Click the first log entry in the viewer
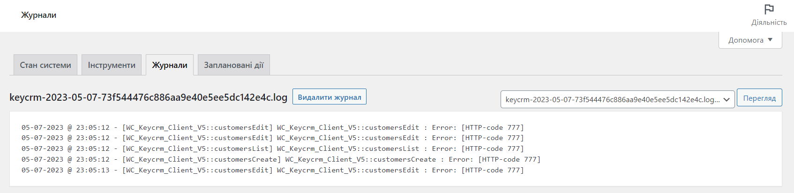The height and width of the screenshot is (193, 794). click(x=272, y=127)
